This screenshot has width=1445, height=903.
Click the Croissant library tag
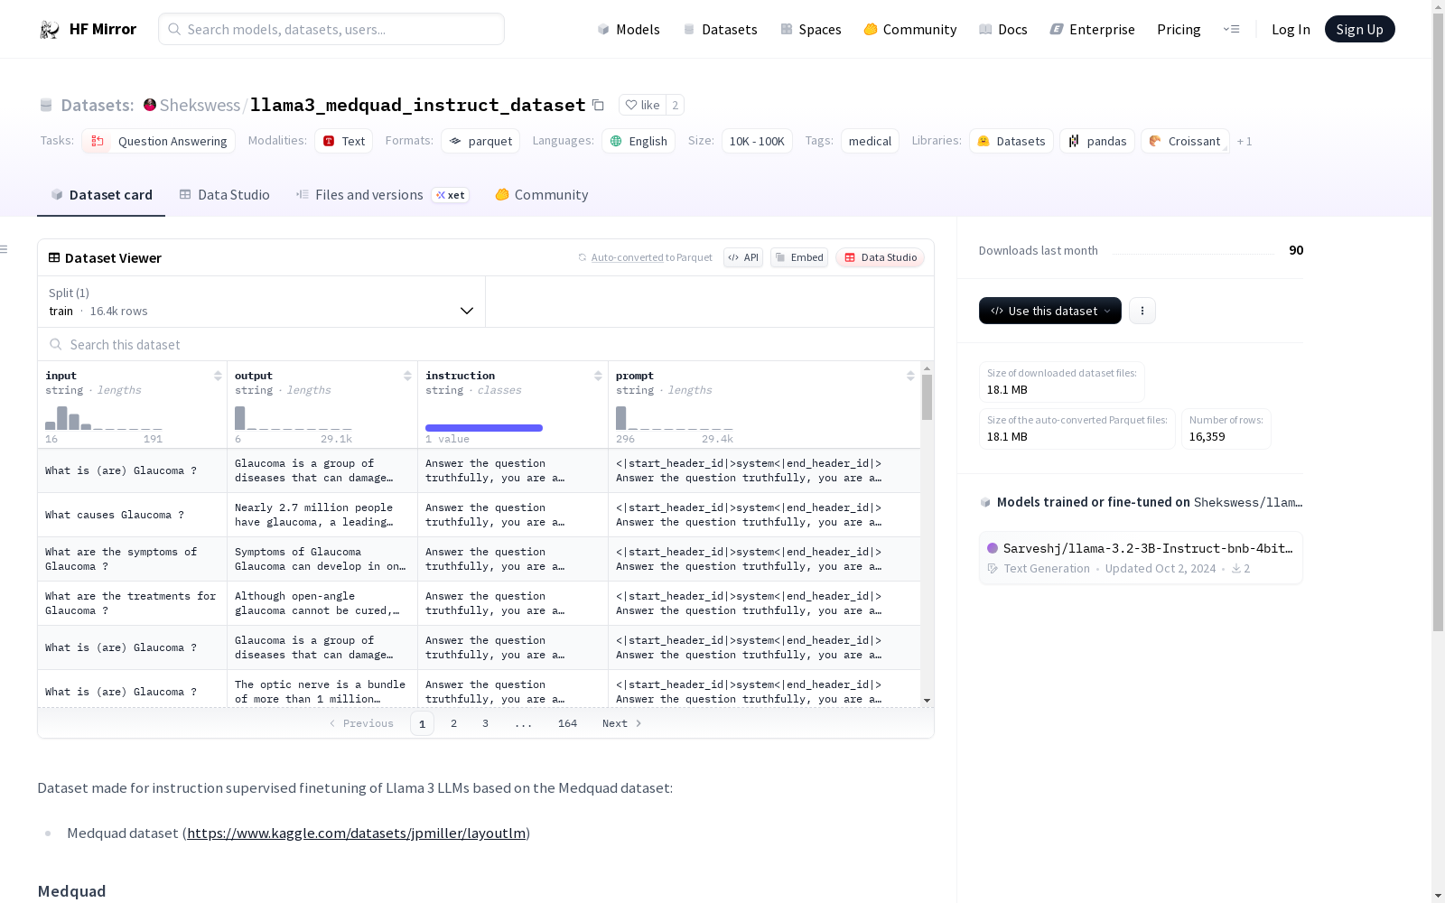pos(1185,141)
